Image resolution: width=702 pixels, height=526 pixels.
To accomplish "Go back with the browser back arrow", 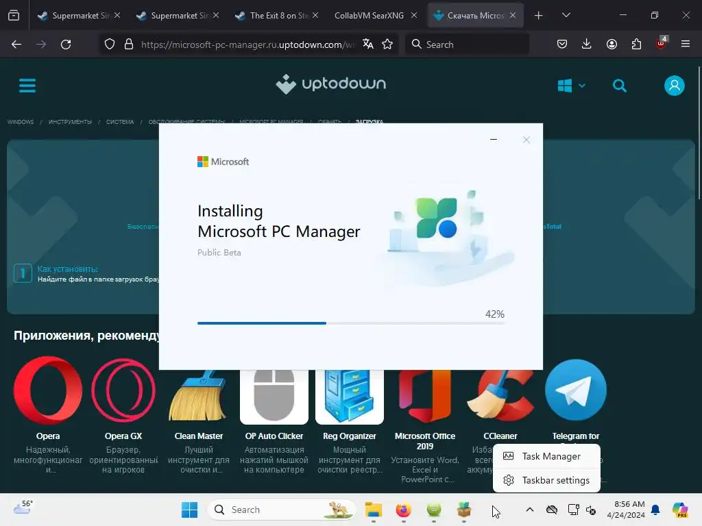I will [x=16, y=45].
